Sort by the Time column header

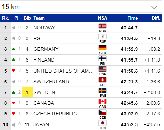click(x=132, y=18)
